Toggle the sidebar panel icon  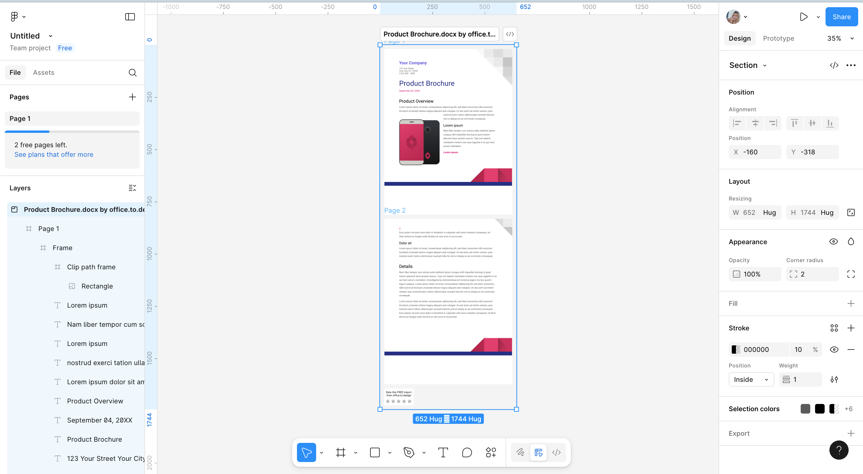(x=130, y=17)
